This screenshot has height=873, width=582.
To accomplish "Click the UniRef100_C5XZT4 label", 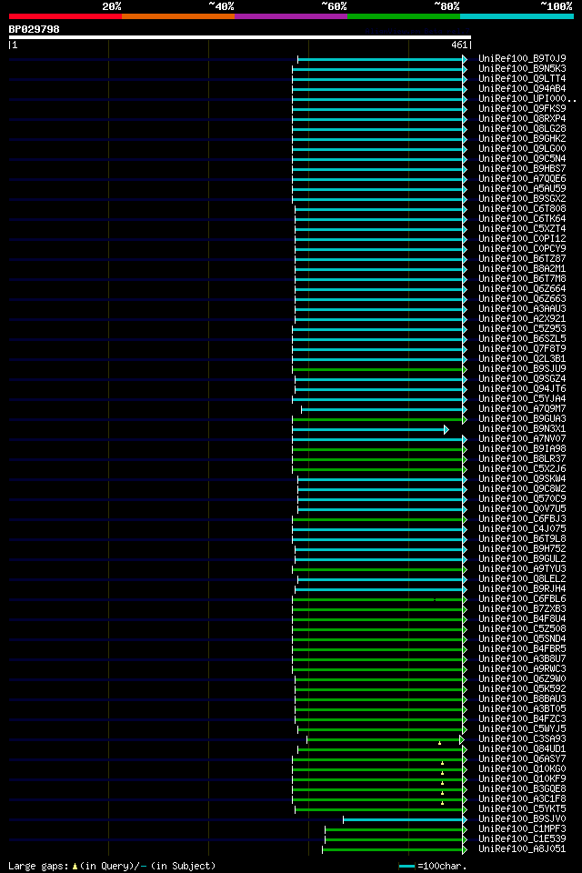I will coord(522,229).
